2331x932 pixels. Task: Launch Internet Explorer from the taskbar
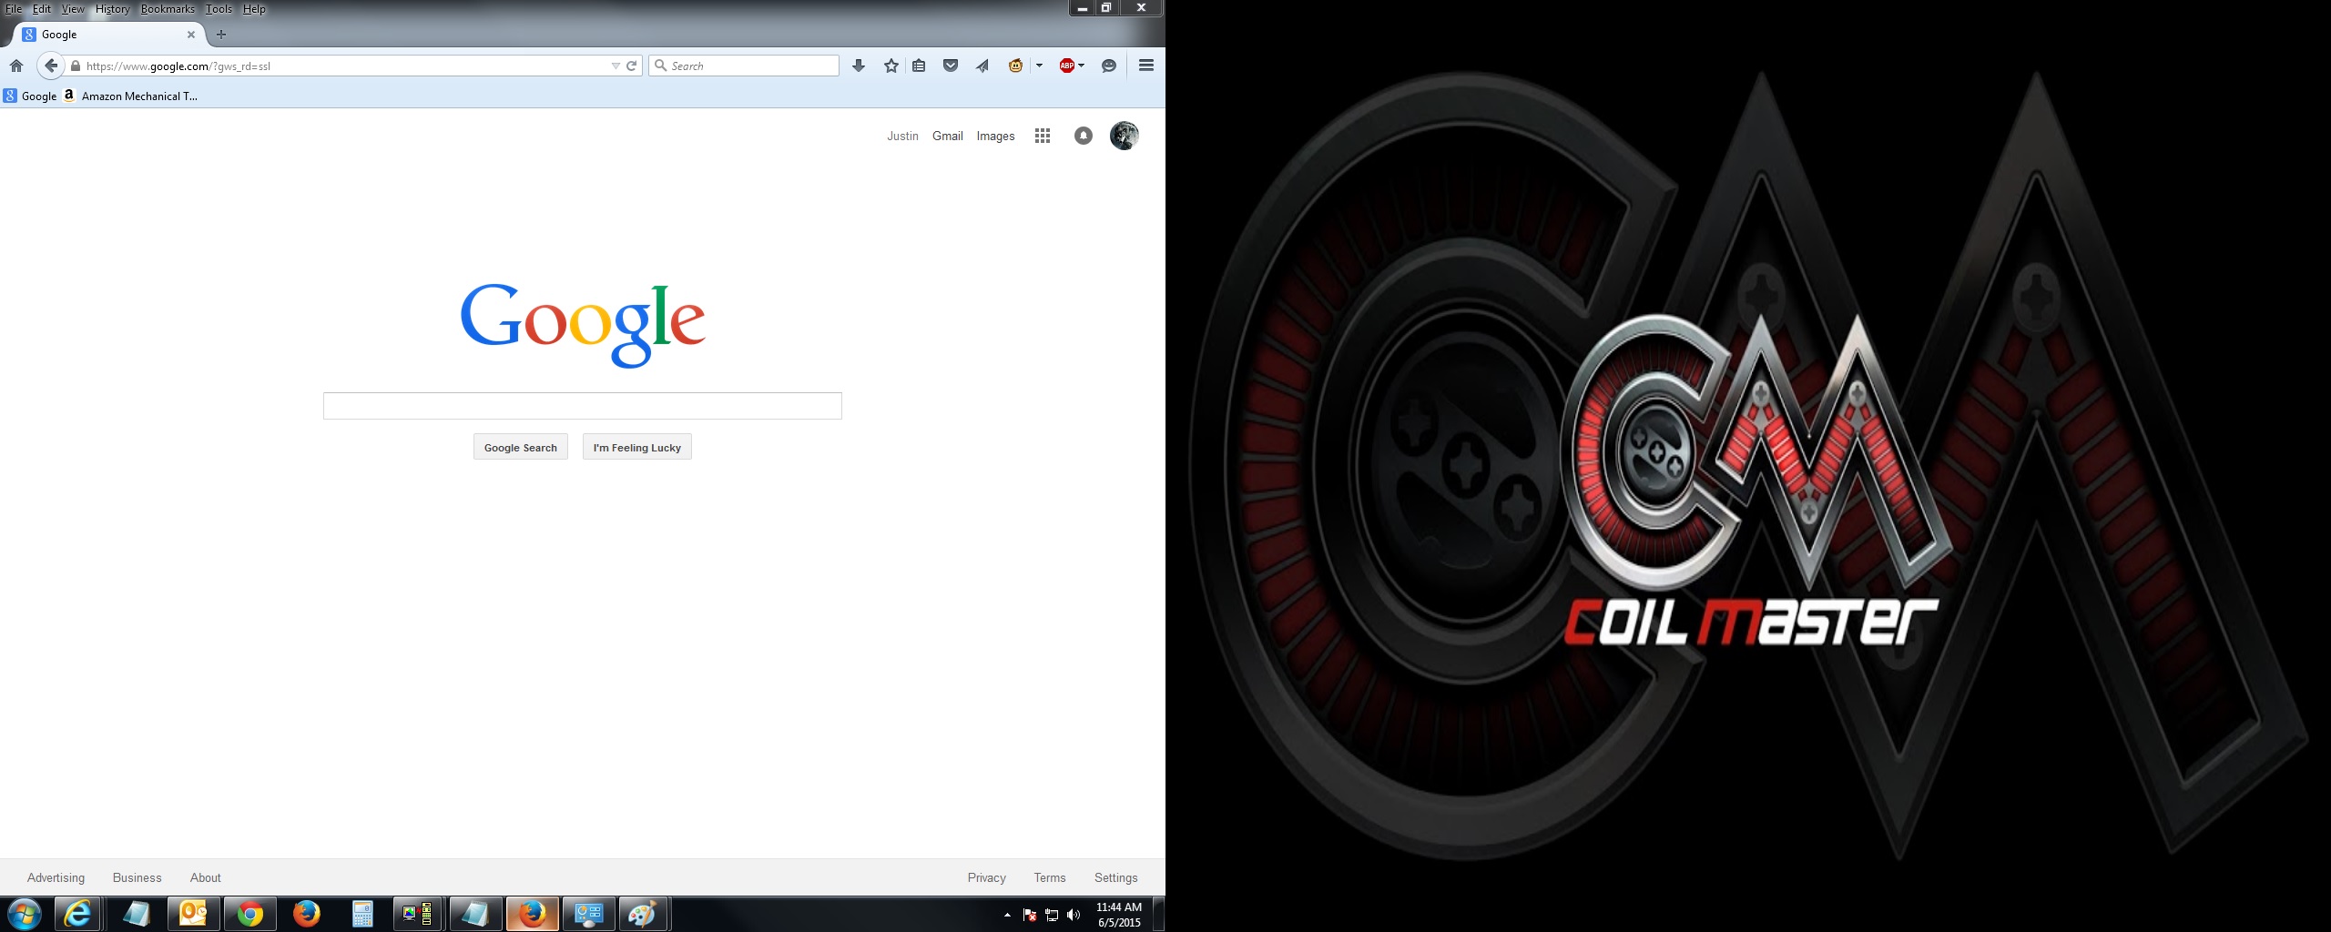pyautogui.click(x=78, y=914)
